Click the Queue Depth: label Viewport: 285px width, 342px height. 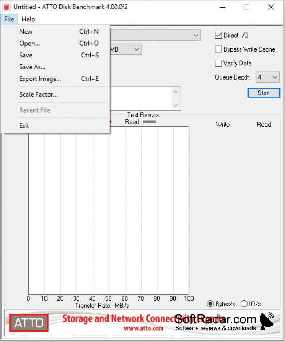pos(233,77)
